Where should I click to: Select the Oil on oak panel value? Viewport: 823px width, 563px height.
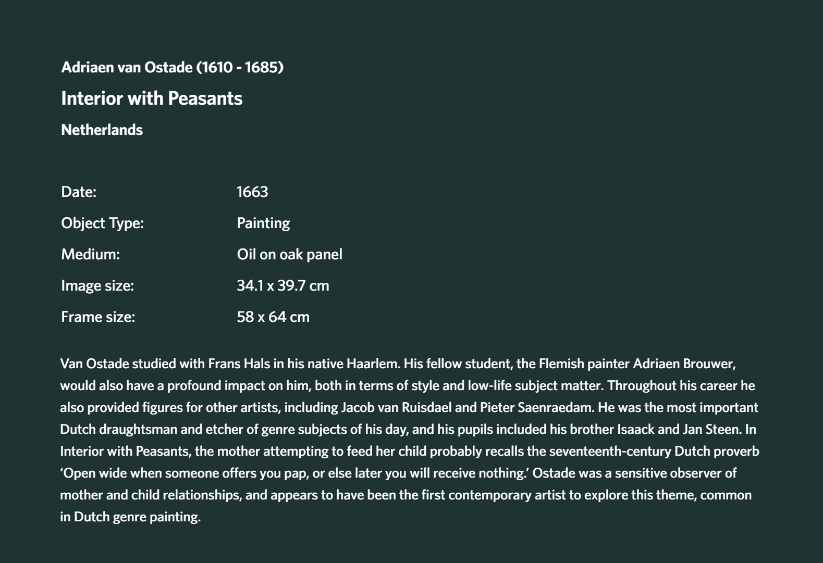click(x=289, y=254)
